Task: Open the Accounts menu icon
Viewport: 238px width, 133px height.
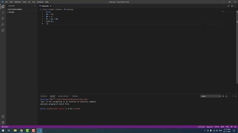Action: click(x=3, y=116)
